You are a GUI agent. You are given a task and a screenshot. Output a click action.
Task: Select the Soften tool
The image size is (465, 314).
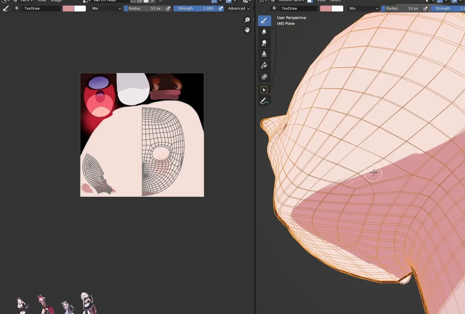(264, 32)
